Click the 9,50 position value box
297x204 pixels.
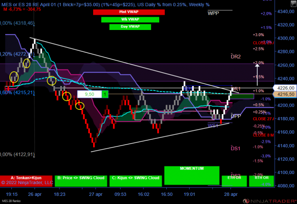click(89, 94)
